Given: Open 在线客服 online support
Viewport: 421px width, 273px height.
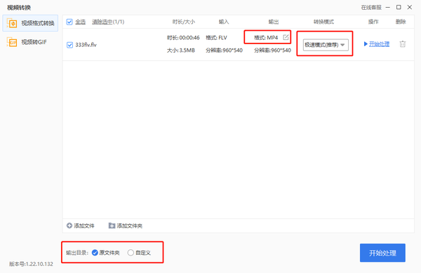Looking at the screenshot, I should pos(371,8).
